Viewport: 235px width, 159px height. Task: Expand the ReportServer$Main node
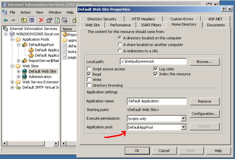[x=18, y=61]
